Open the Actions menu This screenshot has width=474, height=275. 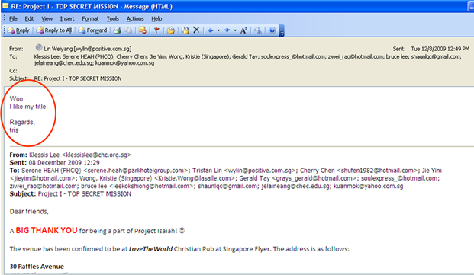pos(135,19)
